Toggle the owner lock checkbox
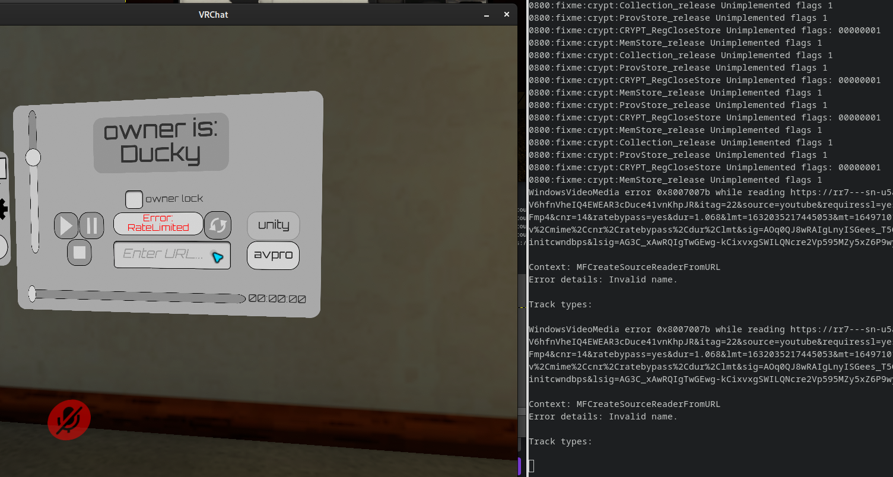The image size is (893, 477). click(134, 199)
